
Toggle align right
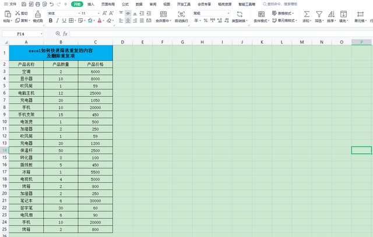[x=135, y=21]
